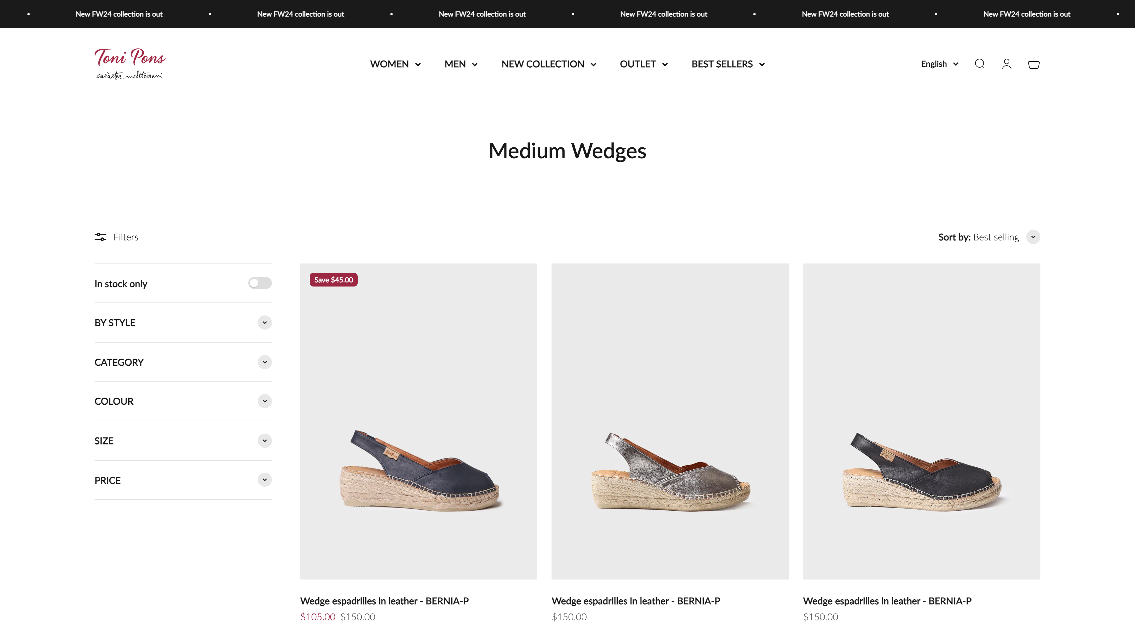The width and height of the screenshot is (1135, 638).
Task: Open the BEST SELLERS menu
Action: pos(728,64)
